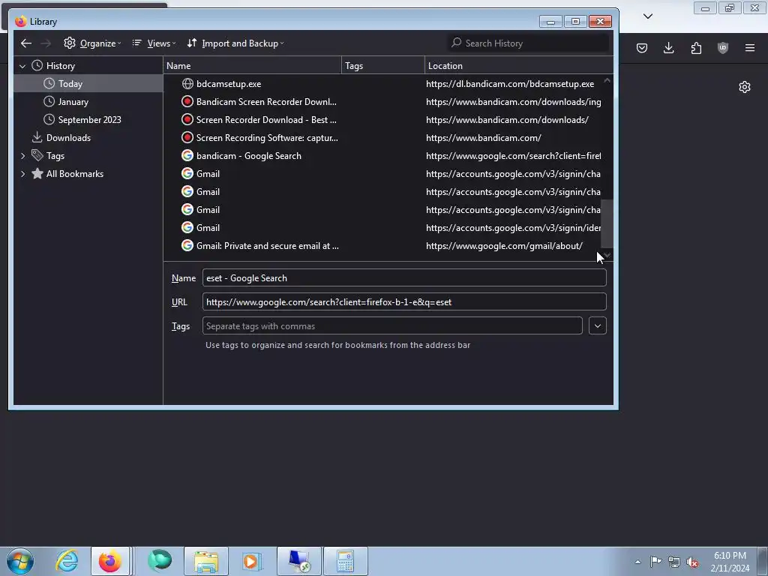Image resolution: width=768 pixels, height=576 pixels.
Task: Collapse the History tree node
Action: (22, 66)
